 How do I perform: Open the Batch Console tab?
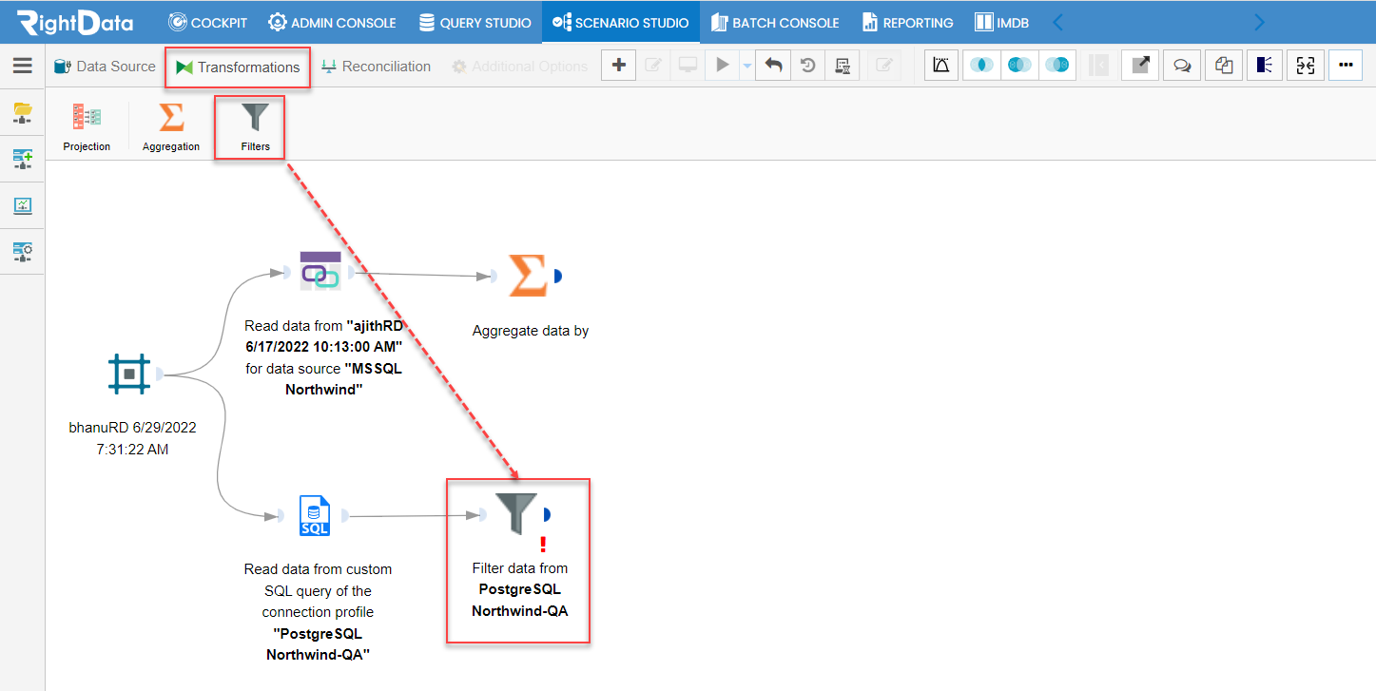[775, 22]
